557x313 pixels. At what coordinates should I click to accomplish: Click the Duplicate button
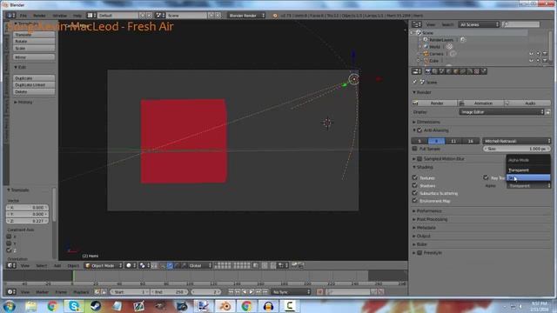tap(34, 78)
